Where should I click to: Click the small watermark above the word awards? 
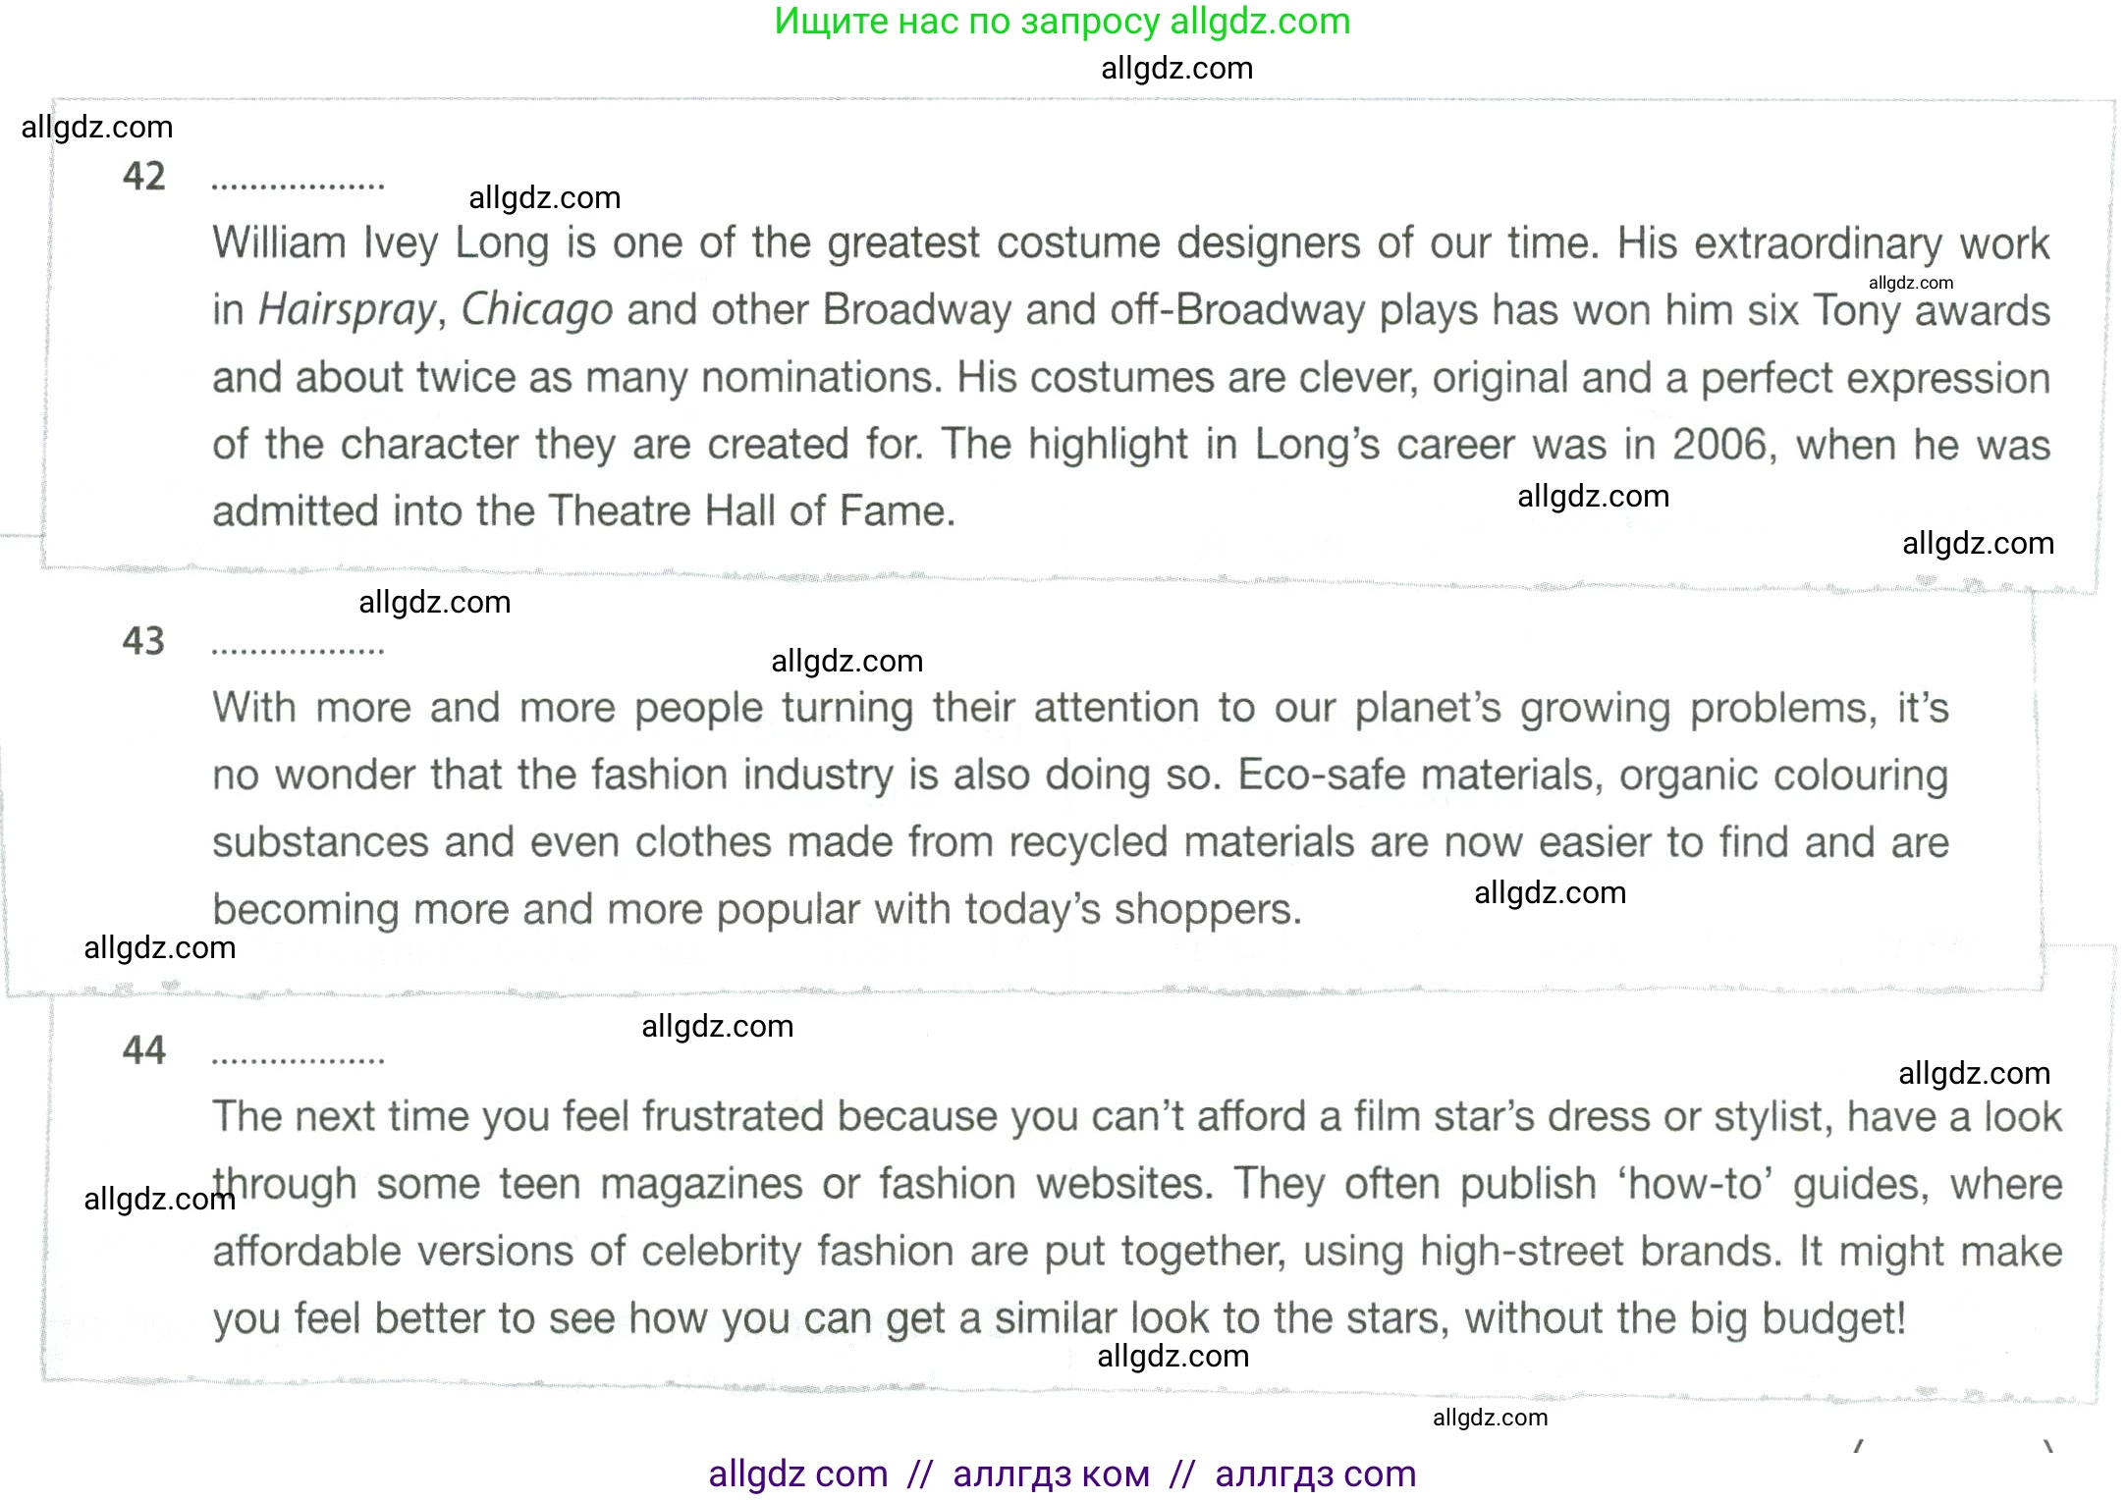coord(1910,283)
